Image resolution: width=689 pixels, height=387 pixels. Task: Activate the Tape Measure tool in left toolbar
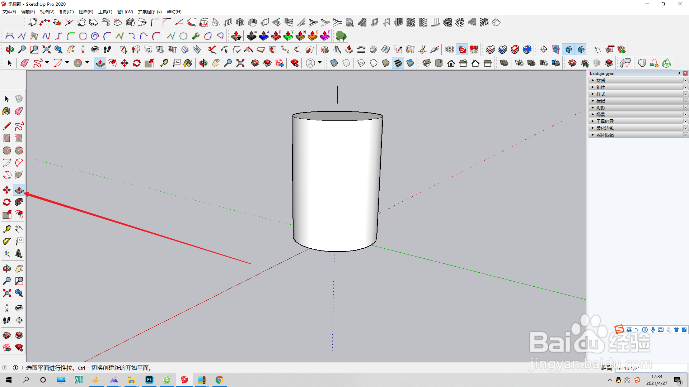6,229
